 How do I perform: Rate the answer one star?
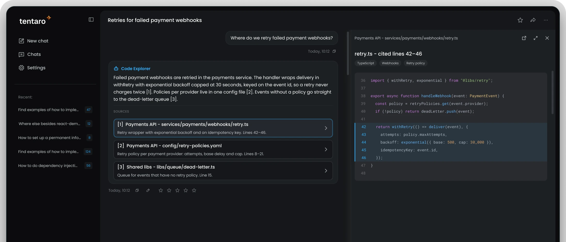tap(161, 190)
